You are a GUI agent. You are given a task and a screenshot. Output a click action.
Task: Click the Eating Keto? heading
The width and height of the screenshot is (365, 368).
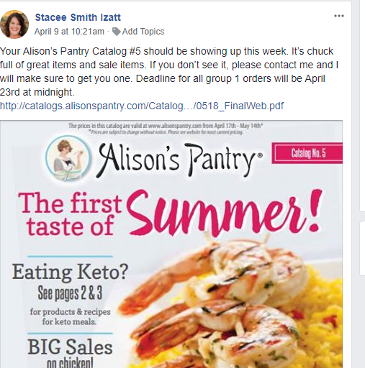70,272
